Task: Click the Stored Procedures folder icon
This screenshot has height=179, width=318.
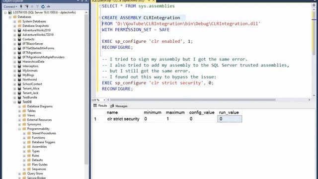Action: point(29,133)
